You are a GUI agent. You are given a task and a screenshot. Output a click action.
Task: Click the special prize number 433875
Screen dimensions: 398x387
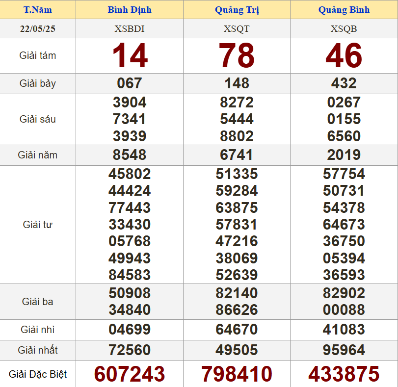[344, 374]
